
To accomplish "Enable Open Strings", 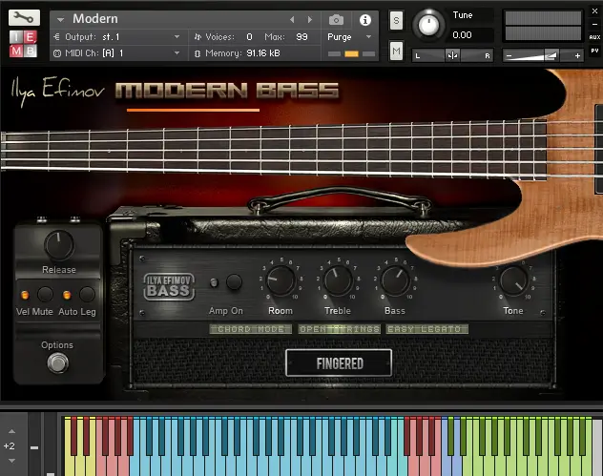I will tap(340, 329).
